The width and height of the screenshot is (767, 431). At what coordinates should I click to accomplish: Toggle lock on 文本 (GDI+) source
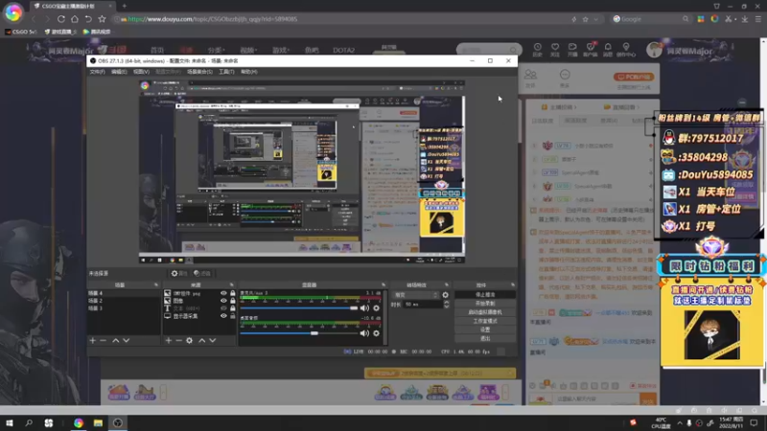pos(233,308)
